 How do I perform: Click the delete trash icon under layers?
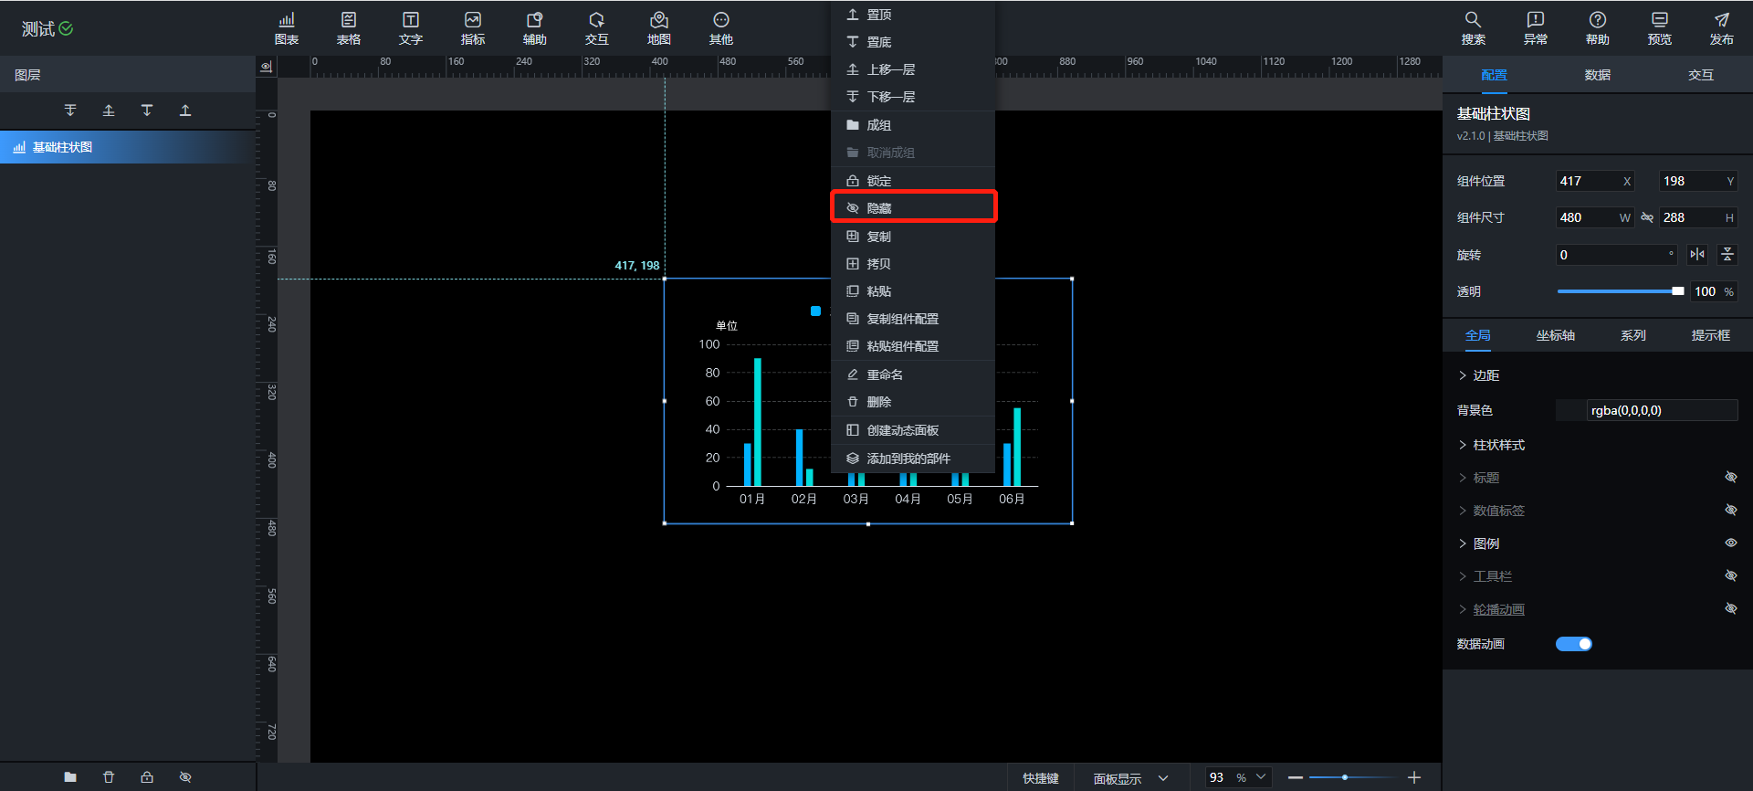(109, 777)
